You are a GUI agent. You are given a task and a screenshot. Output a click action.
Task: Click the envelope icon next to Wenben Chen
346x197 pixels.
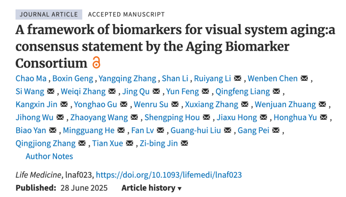coord(304,78)
